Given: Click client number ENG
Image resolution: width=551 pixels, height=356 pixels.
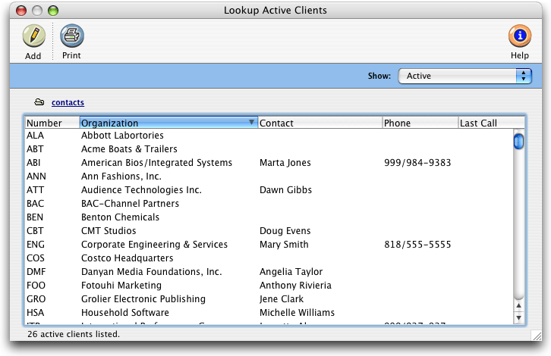Looking at the screenshot, I should [36, 245].
